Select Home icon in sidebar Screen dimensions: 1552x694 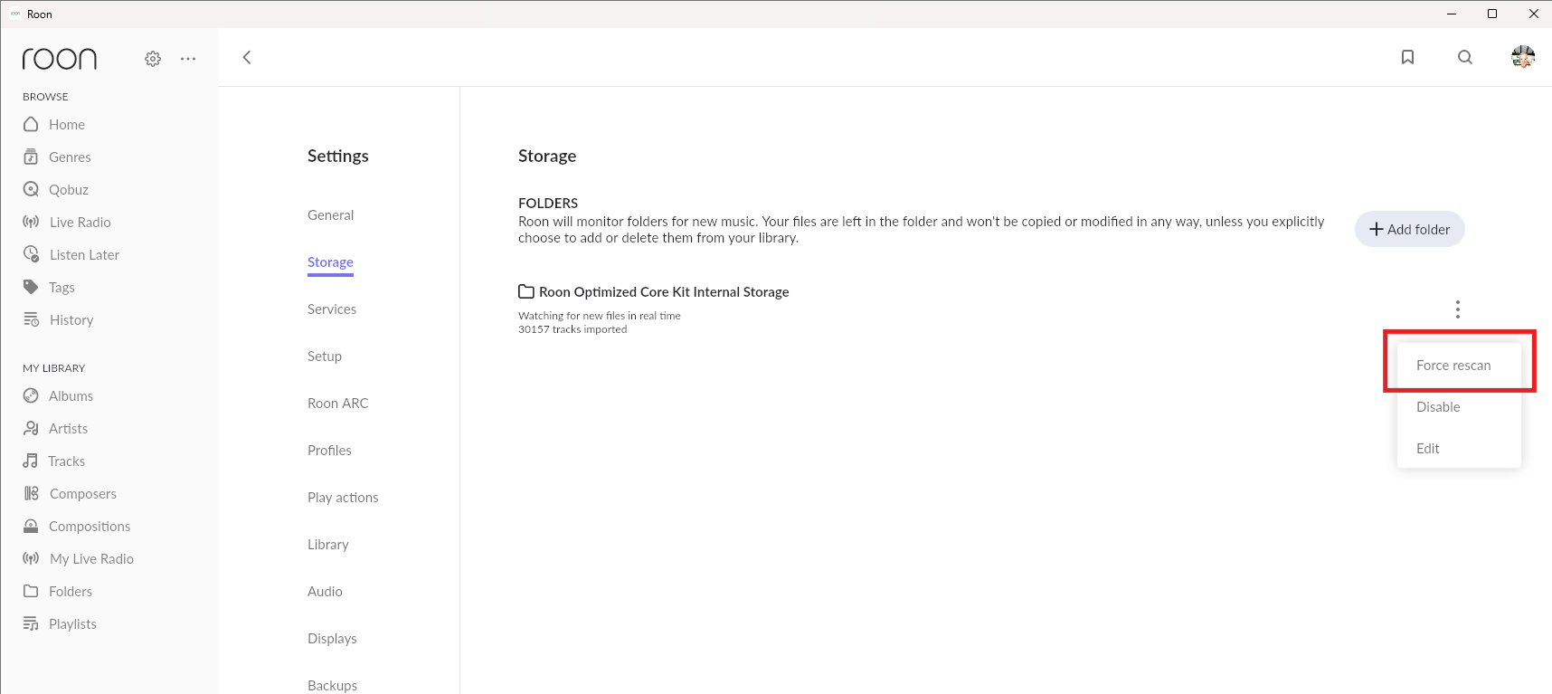coord(31,124)
